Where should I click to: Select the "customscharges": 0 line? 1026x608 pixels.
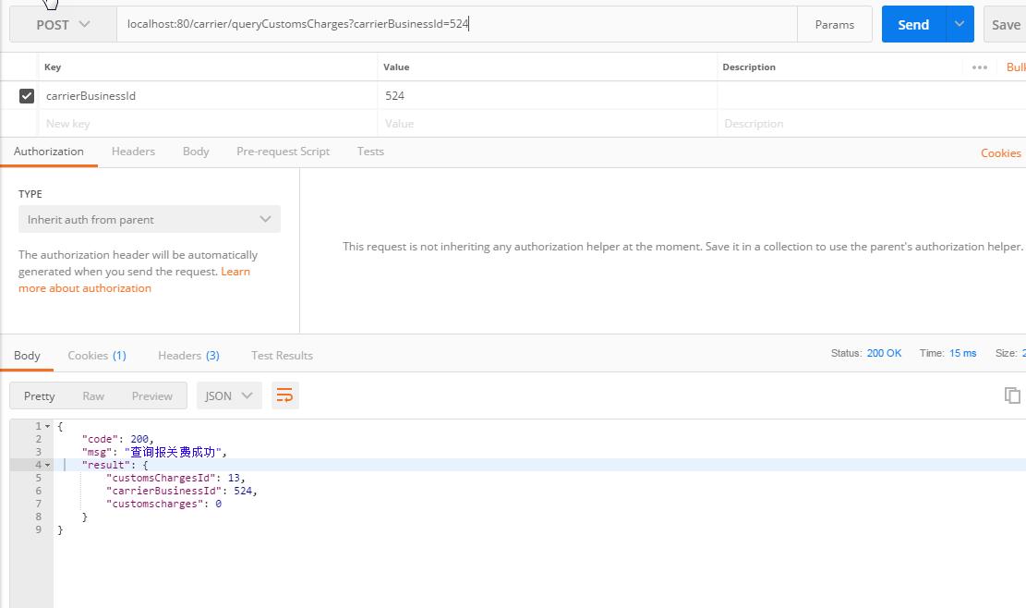point(163,504)
